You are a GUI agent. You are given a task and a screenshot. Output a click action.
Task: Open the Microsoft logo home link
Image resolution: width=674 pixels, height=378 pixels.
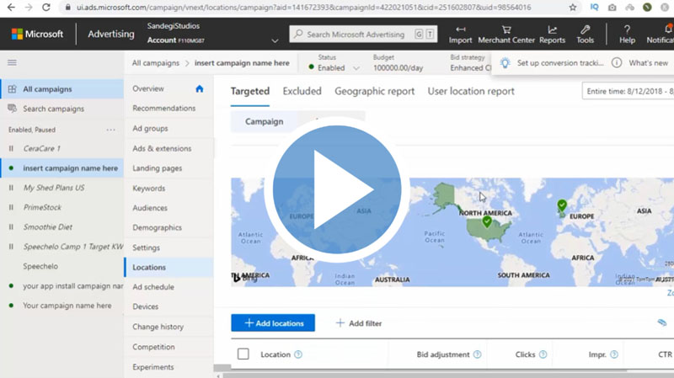pyautogui.click(x=37, y=34)
